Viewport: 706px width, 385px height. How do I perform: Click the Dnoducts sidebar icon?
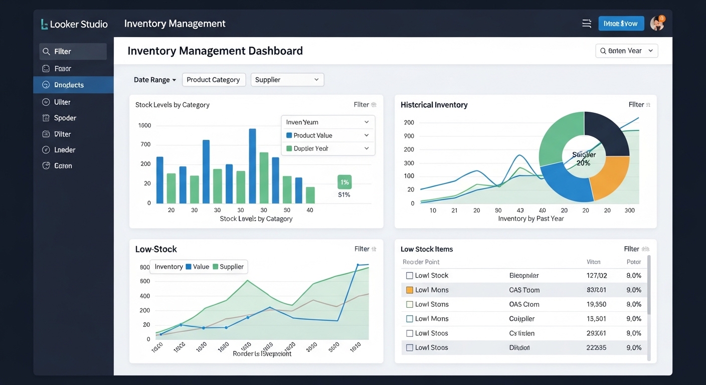point(46,85)
